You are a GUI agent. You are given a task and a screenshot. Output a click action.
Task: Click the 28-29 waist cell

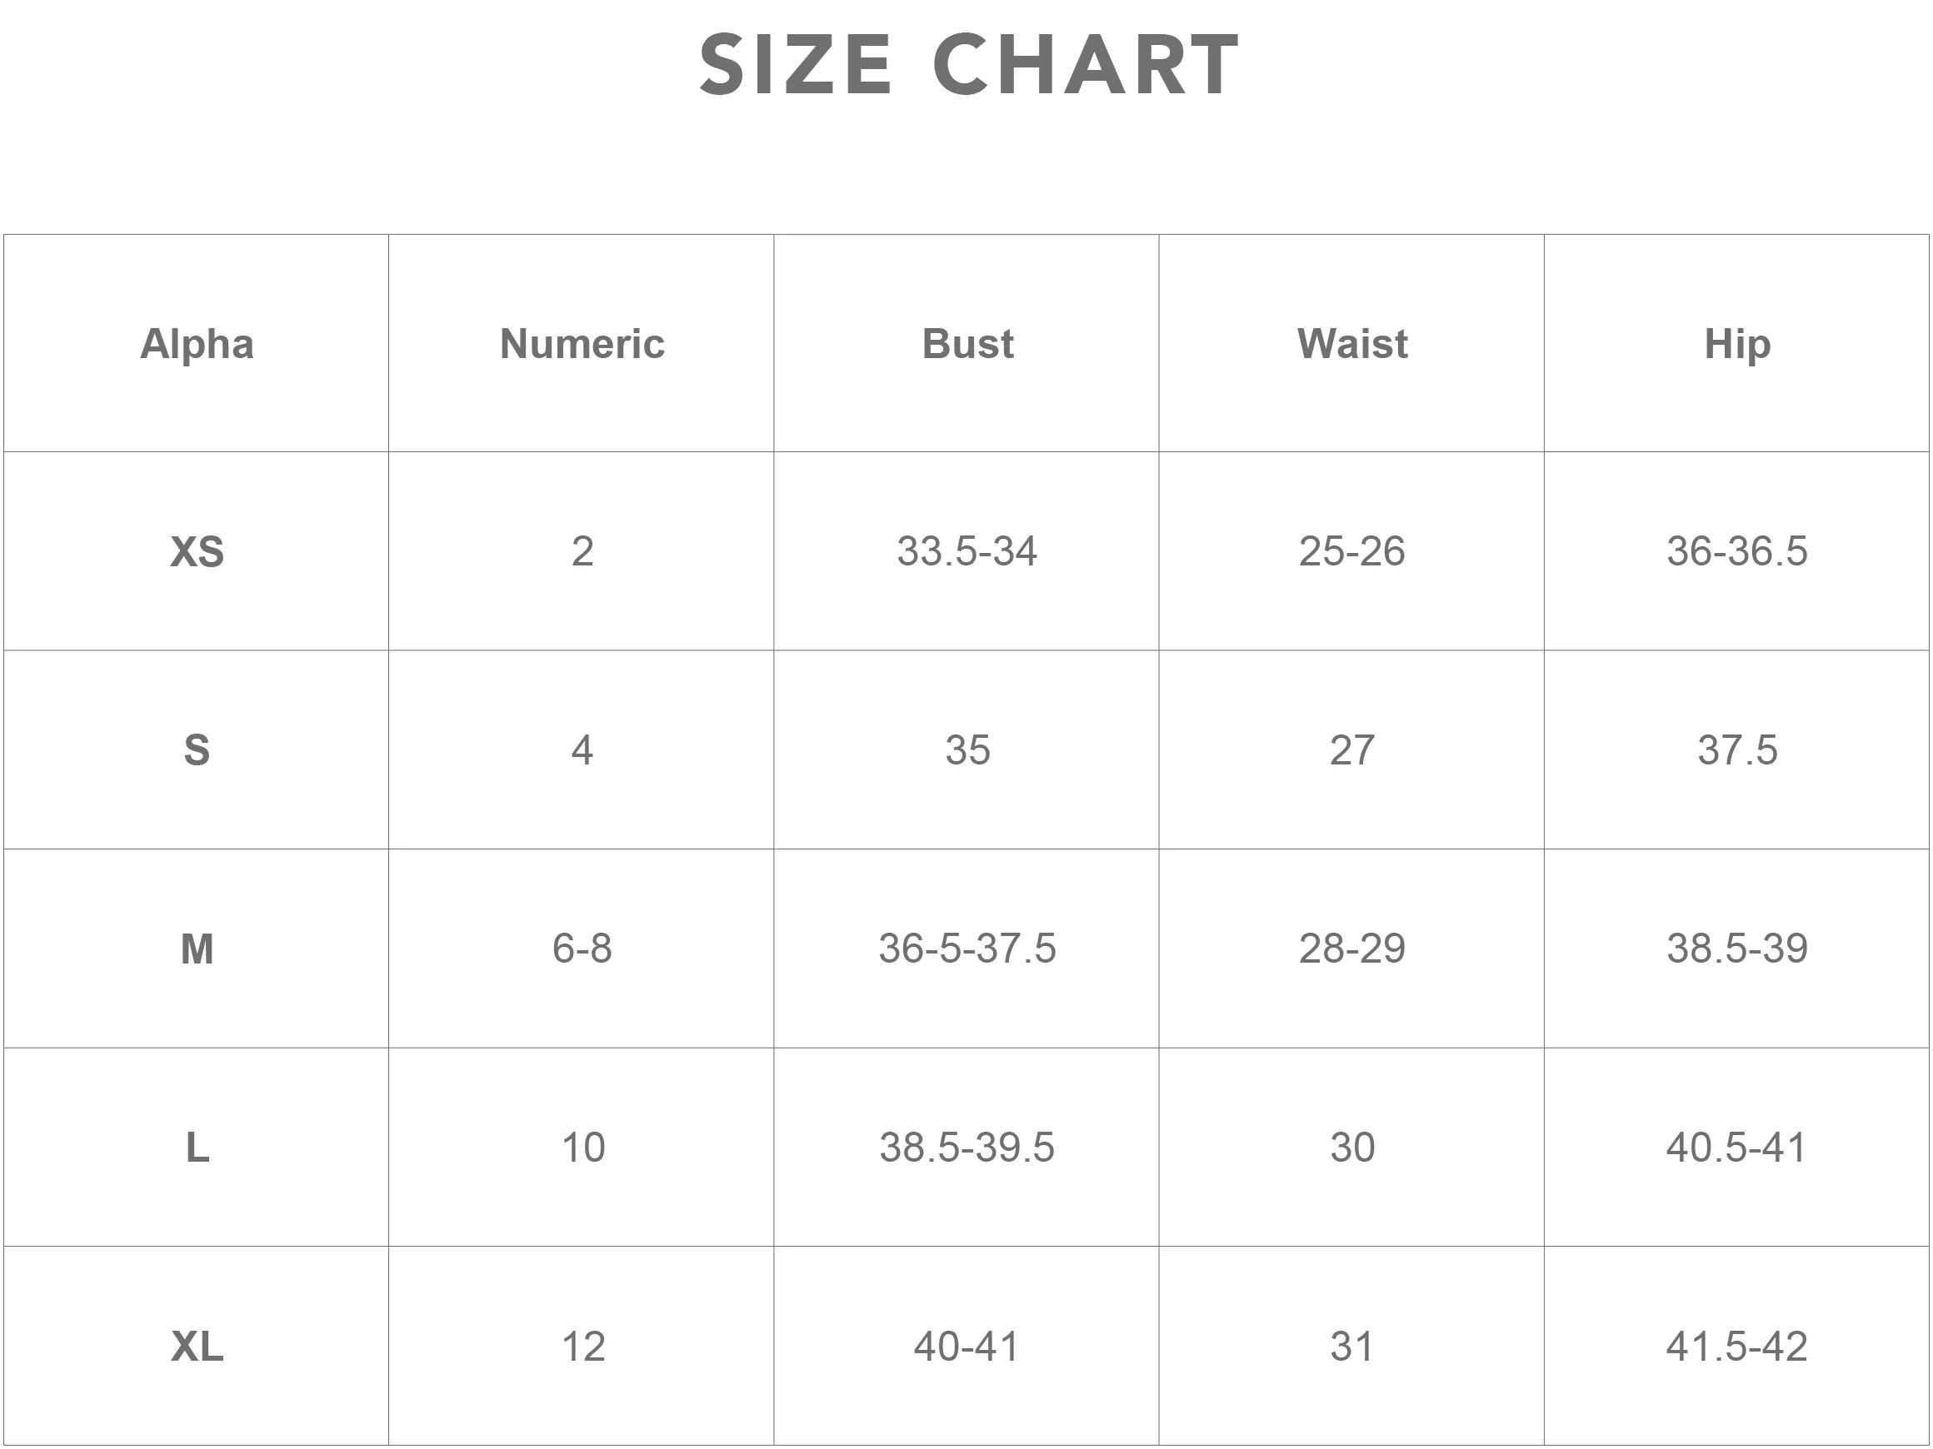tap(1352, 949)
